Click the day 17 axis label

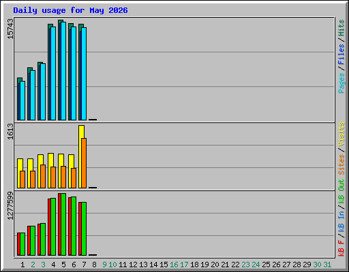[184, 265]
